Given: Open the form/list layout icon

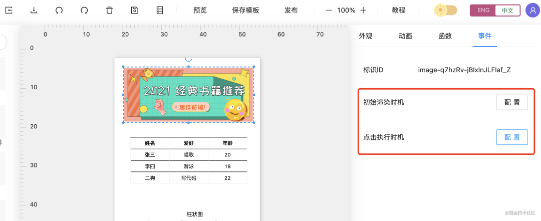Looking at the screenshot, I should tap(160, 10).
